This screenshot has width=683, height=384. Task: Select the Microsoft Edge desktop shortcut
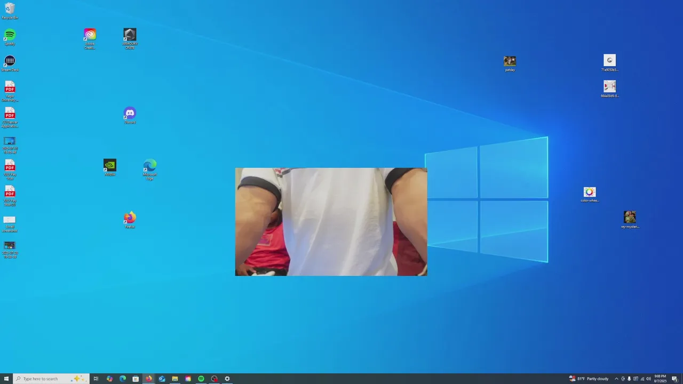(150, 170)
